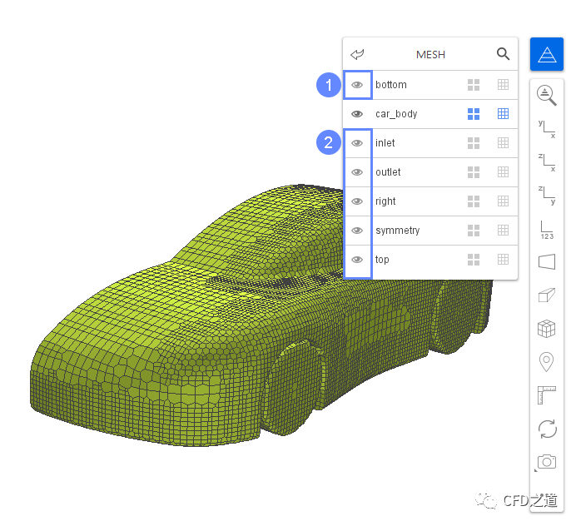The width and height of the screenshot is (576, 526).
Task: Switch to the XZ axis view
Action: 546,162
